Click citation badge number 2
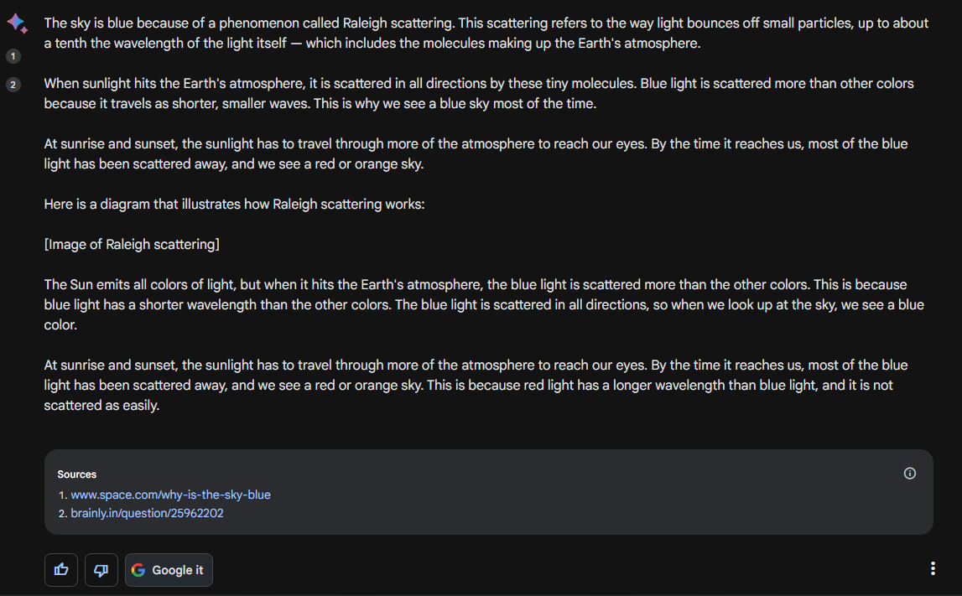Screen dimensions: 962x596 click(x=13, y=85)
